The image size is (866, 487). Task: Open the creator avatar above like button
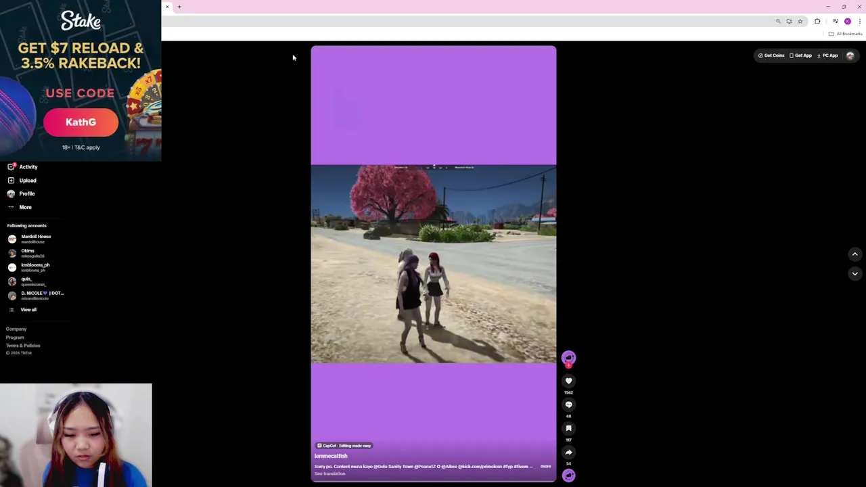click(x=568, y=357)
